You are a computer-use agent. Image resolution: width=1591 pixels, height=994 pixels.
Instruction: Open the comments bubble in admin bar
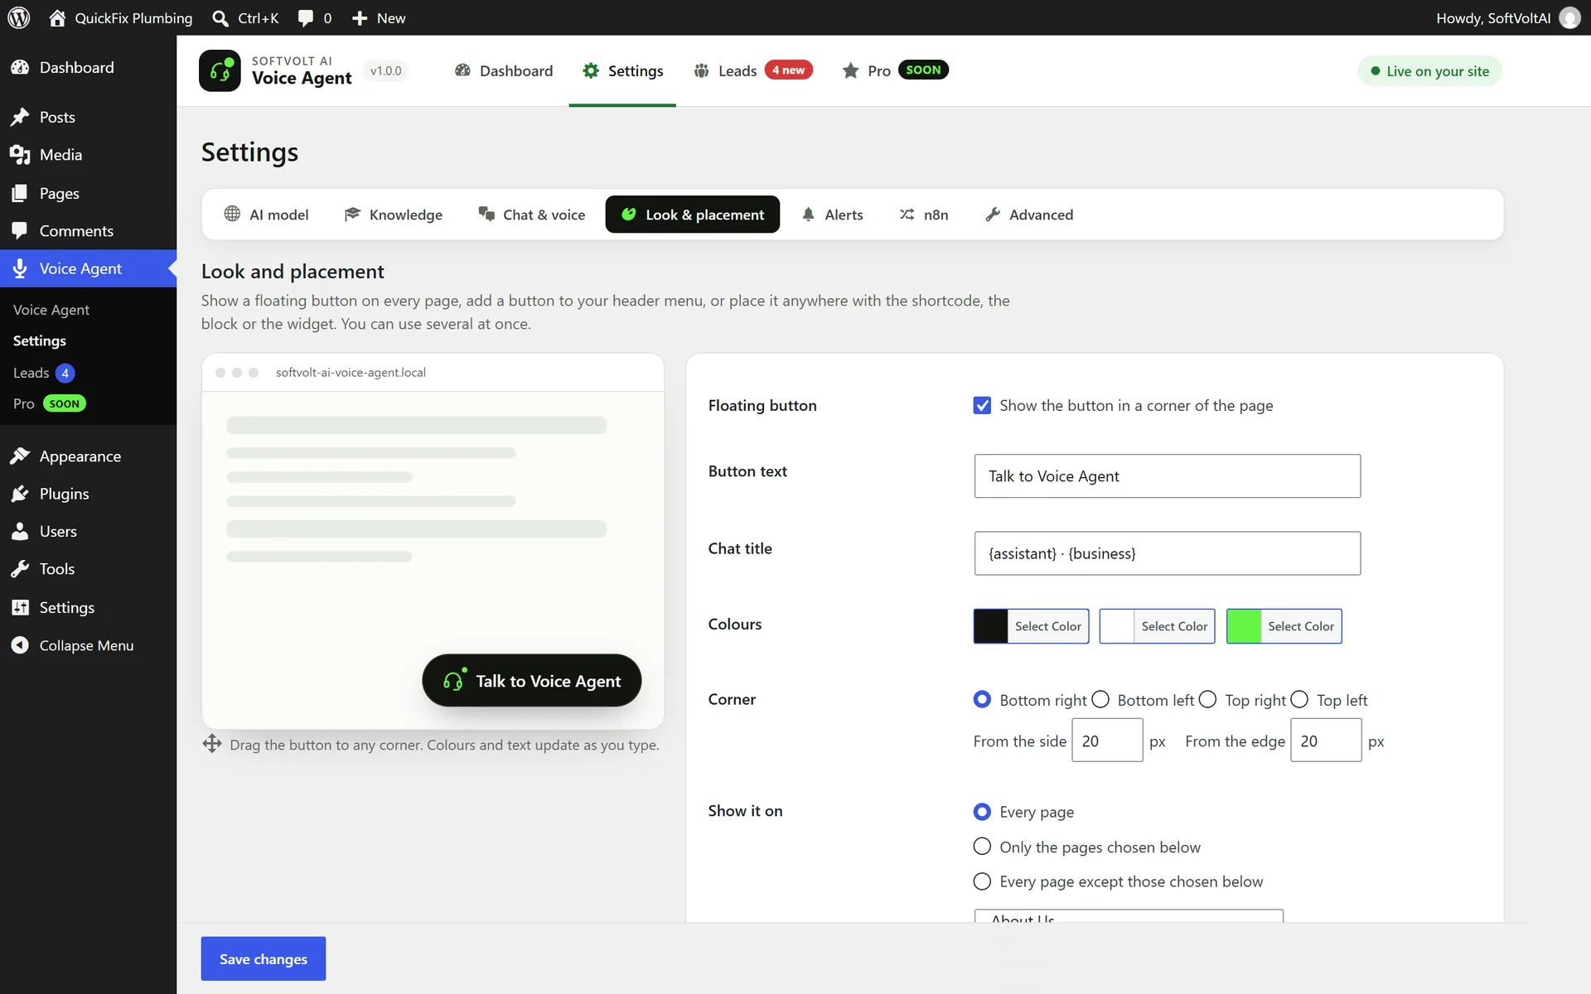pyautogui.click(x=306, y=18)
